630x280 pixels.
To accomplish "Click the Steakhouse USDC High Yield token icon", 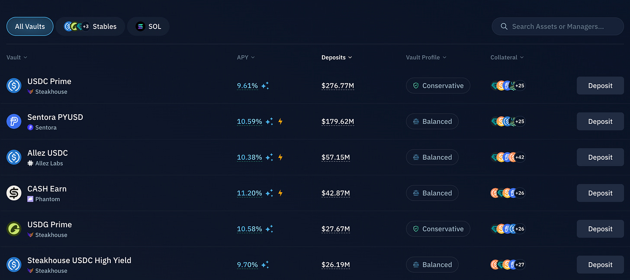I will point(14,265).
